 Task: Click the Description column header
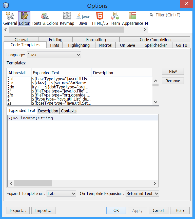[x=122, y=73]
